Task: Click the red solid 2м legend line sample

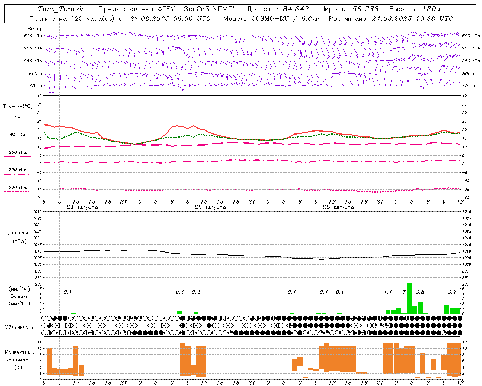Action: click(17, 122)
